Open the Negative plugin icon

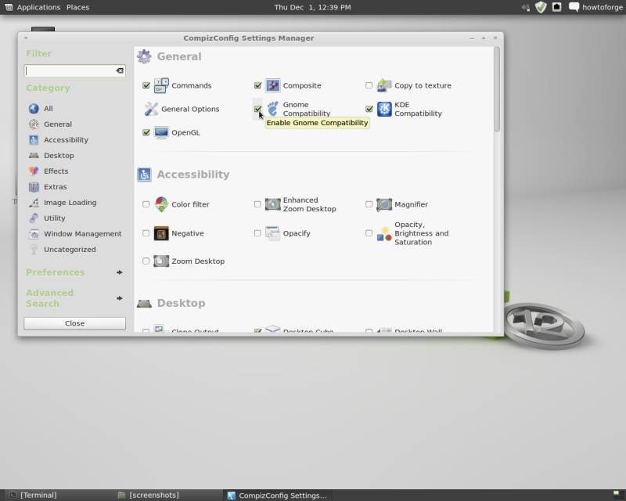pyautogui.click(x=161, y=233)
